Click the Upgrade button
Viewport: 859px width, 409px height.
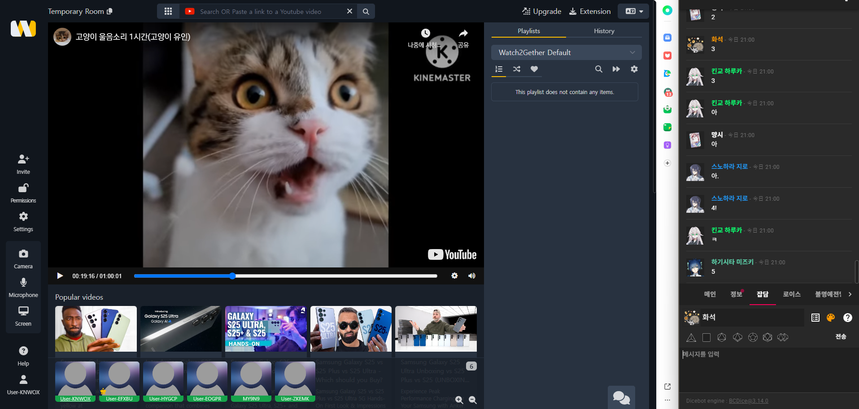pyautogui.click(x=542, y=11)
